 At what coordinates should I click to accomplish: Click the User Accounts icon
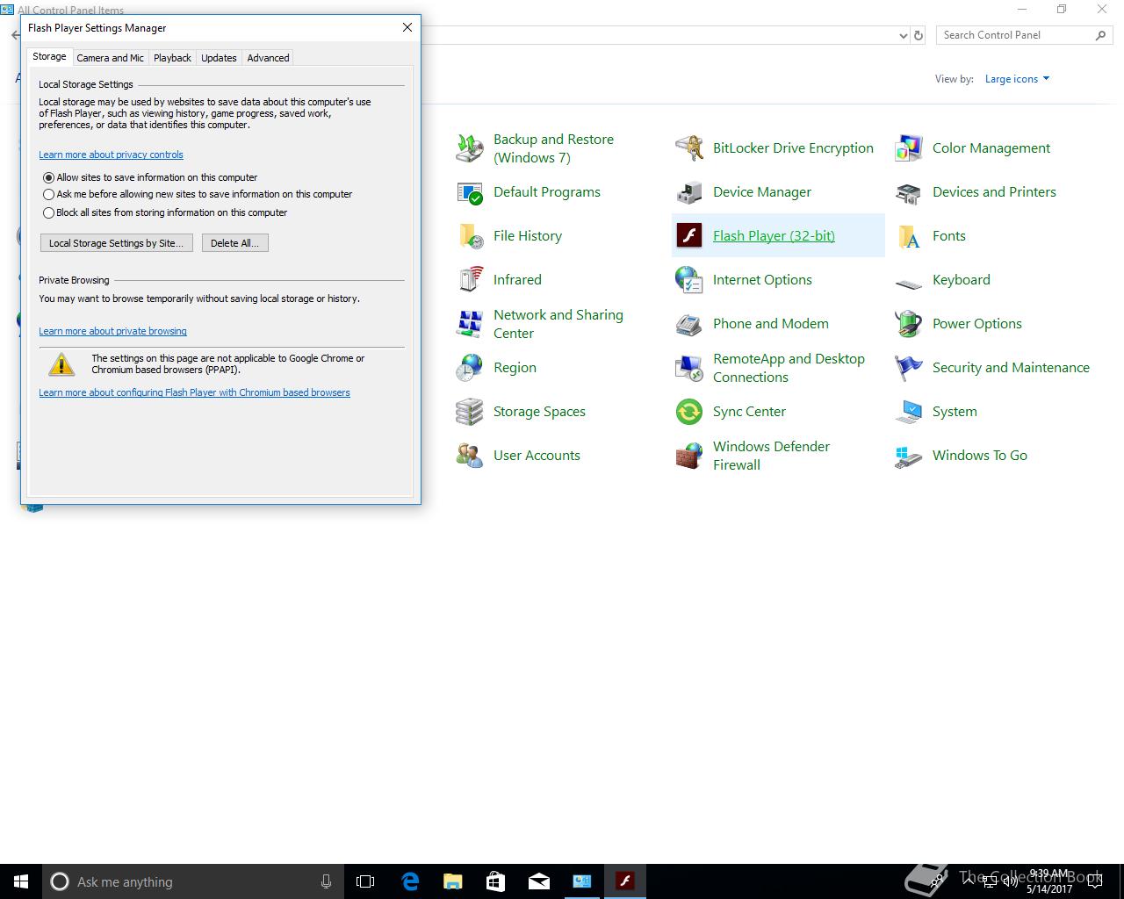470,456
